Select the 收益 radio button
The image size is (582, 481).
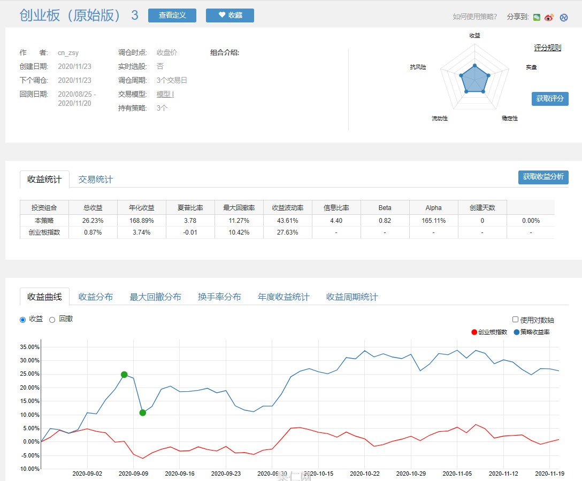(x=22, y=320)
